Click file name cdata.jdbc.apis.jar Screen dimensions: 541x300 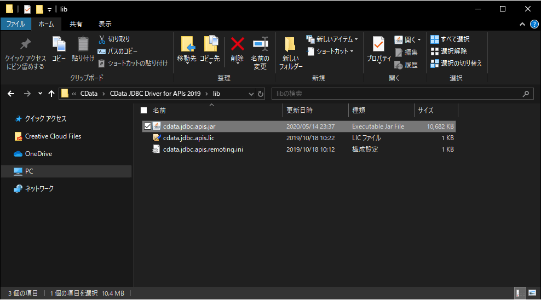pyautogui.click(x=189, y=126)
